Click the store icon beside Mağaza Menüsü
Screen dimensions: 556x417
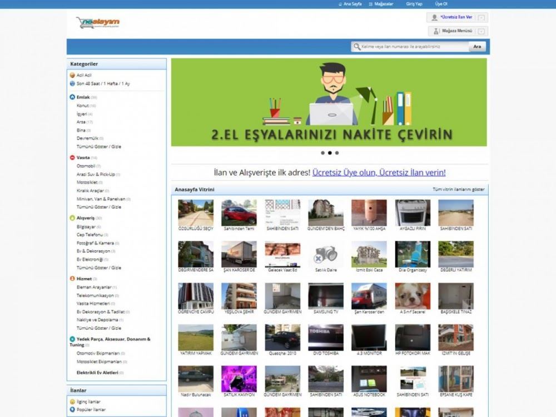[x=436, y=31]
